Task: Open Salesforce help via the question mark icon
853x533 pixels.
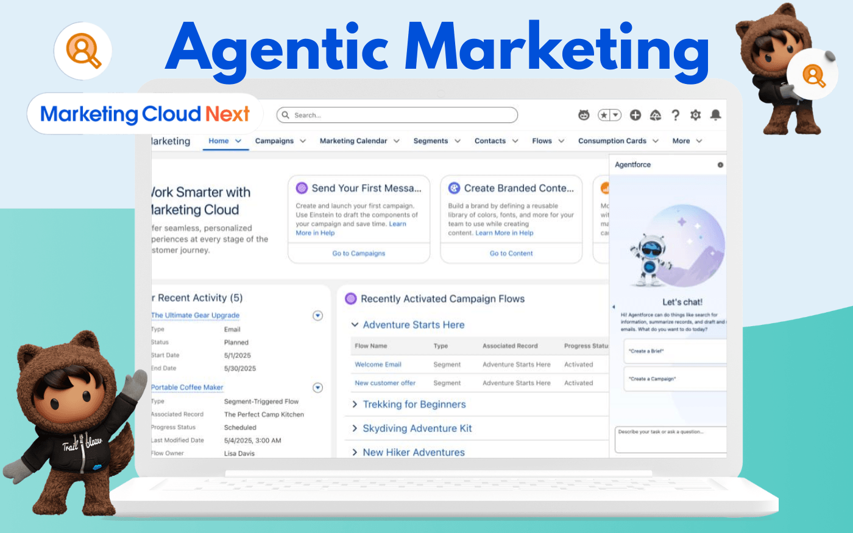Action: [674, 114]
